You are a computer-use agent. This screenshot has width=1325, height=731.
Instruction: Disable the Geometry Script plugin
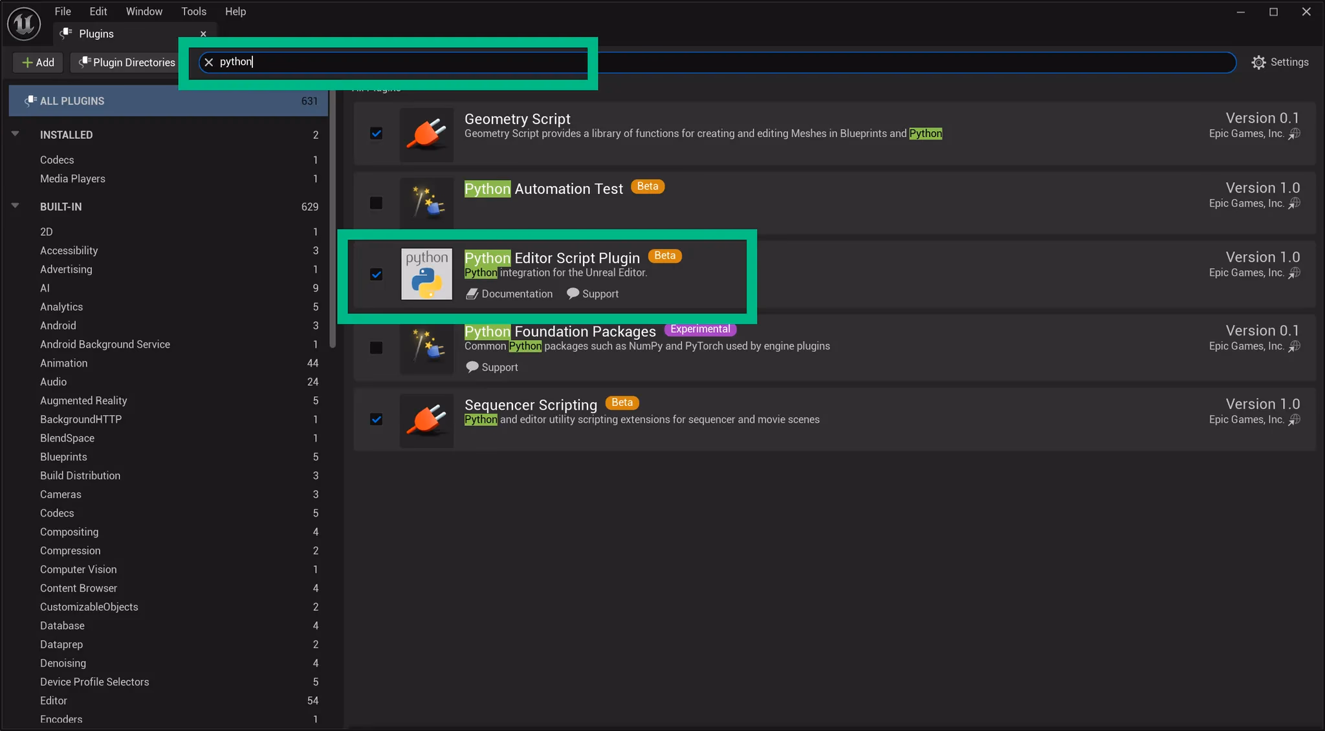pyautogui.click(x=377, y=134)
